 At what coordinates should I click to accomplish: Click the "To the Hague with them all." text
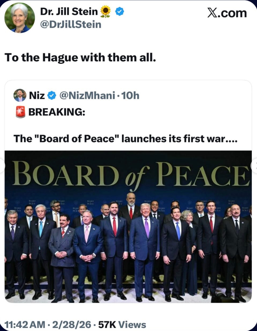80,57
